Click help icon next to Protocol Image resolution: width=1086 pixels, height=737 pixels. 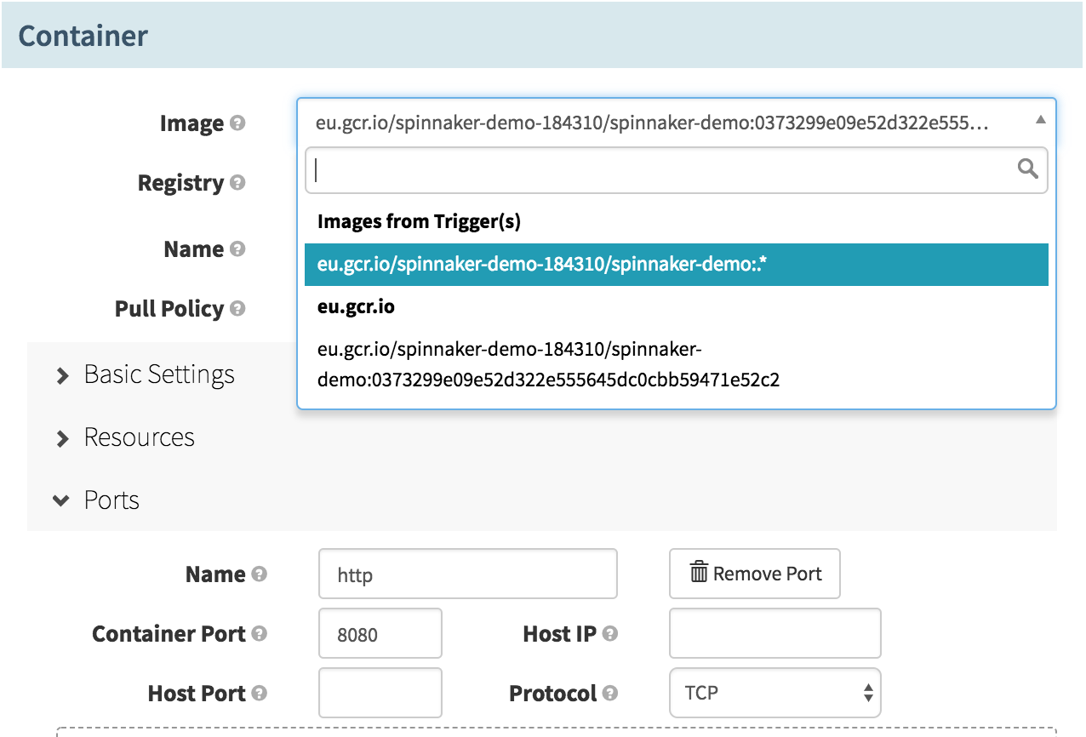(x=610, y=694)
